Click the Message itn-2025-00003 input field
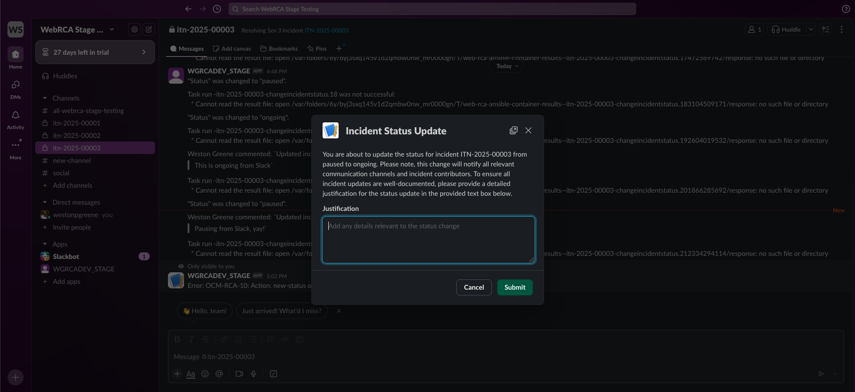The height and width of the screenshot is (392, 855). (x=506, y=357)
